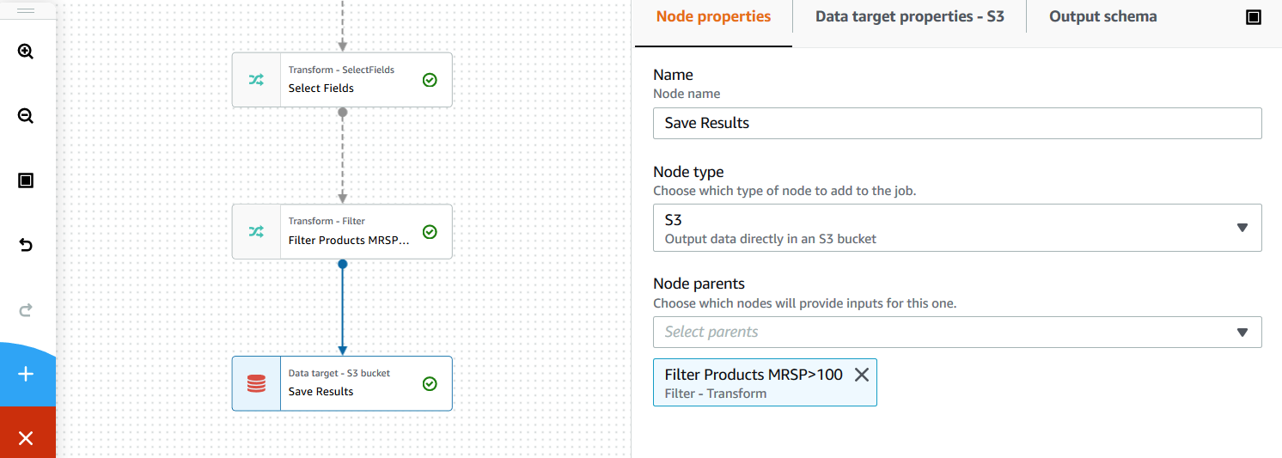Viewport: 1282px width, 458px height.
Task: Undo the last canvas action
Action: [26, 246]
